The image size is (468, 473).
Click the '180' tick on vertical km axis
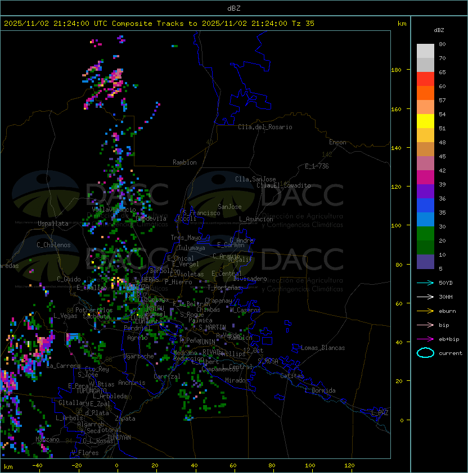point(396,70)
